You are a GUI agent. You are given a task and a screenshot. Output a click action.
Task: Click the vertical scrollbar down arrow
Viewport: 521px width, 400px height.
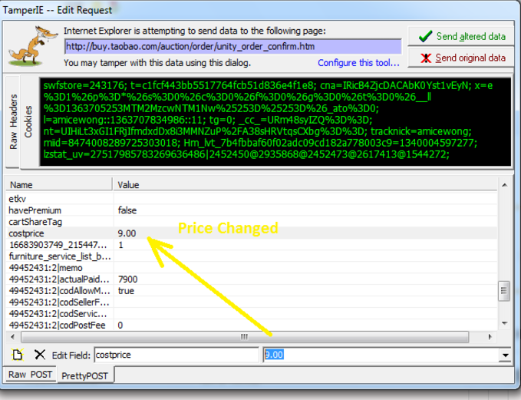coord(504,323)
